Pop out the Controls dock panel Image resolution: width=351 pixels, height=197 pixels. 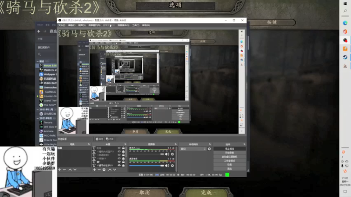pyautogui.click(x=244, y=144)
